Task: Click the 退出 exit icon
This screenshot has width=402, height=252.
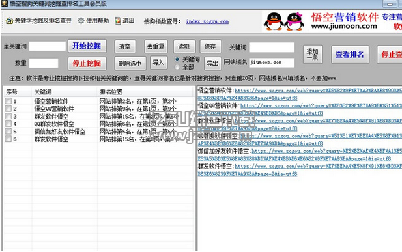Action: pyautogui.click(x=118, y=20)
